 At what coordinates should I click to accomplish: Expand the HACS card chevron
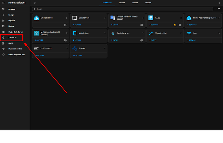(181, 18)
